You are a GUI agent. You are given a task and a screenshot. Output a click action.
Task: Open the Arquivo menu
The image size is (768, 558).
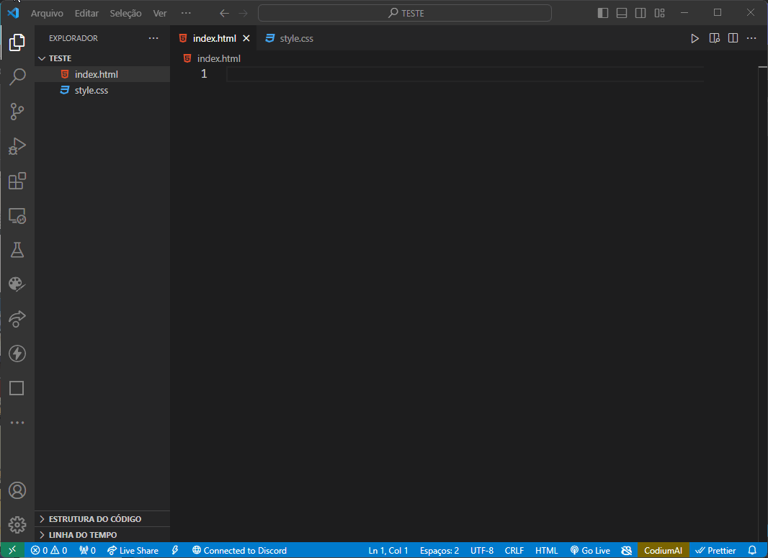pos(47,14)
